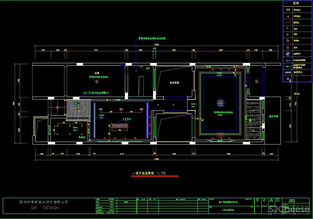The height and width of the screenshot is (219, 313).
Task: Click the 室内花园 room label
Action: (x=174, y=83)
